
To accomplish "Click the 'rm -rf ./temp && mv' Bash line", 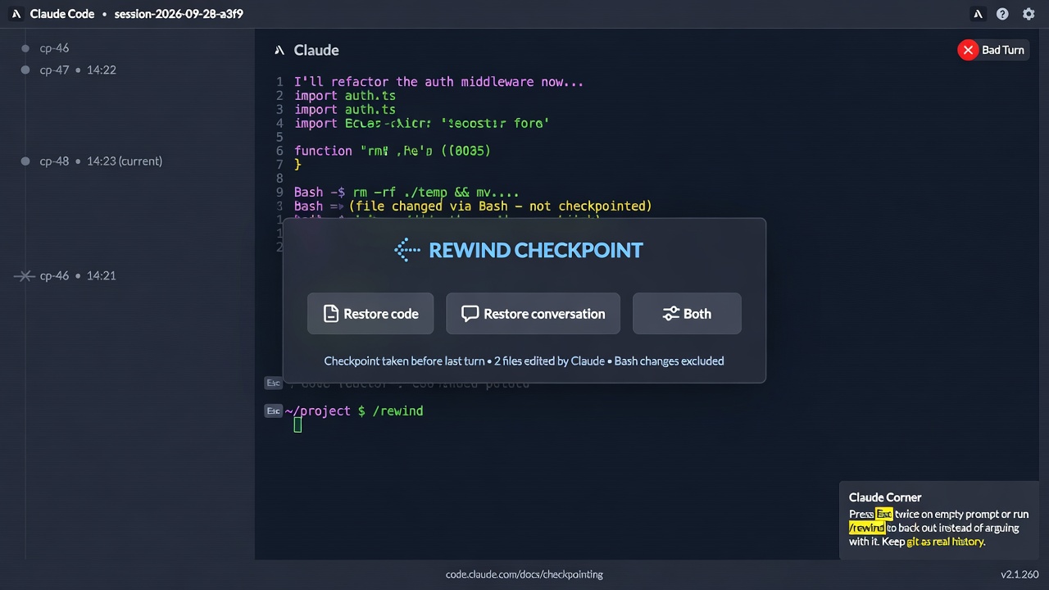I will coord(406,193).
